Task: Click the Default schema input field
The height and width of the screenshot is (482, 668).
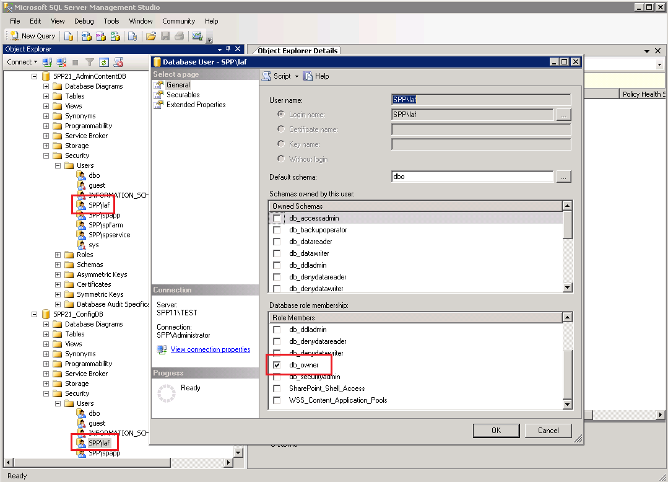Action: [x=472, y=177]
